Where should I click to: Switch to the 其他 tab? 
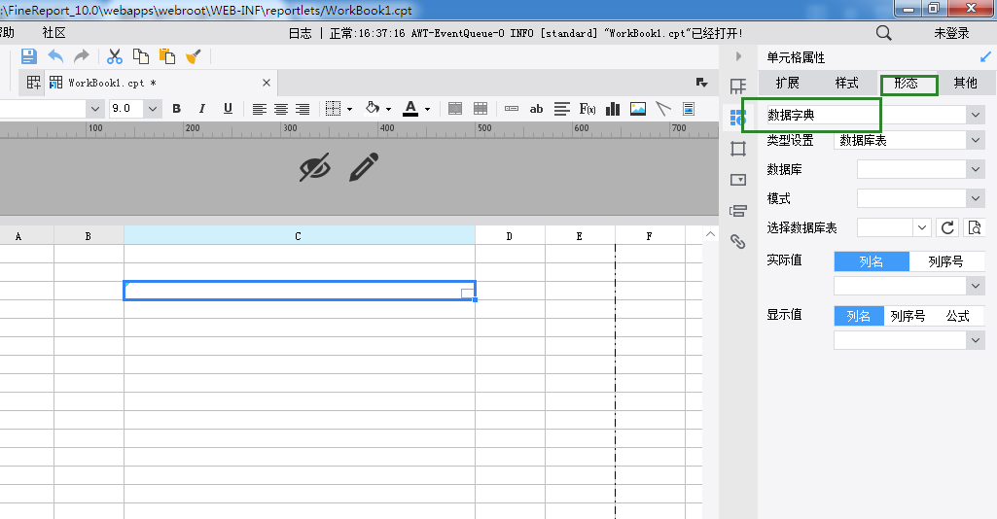tap(965, 83)
